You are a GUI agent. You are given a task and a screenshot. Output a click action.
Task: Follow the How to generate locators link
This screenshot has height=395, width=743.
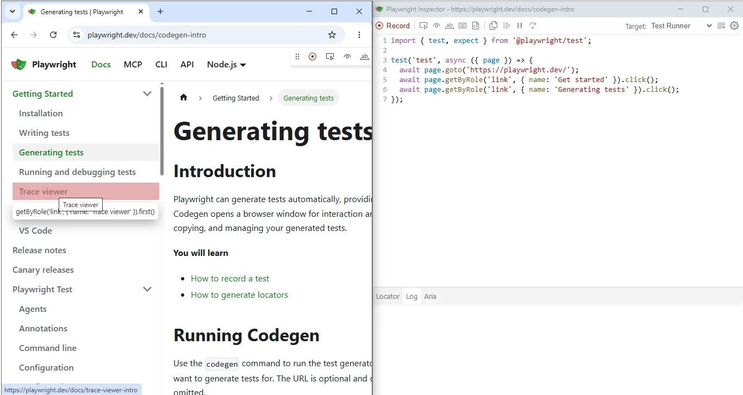(239, 295)
